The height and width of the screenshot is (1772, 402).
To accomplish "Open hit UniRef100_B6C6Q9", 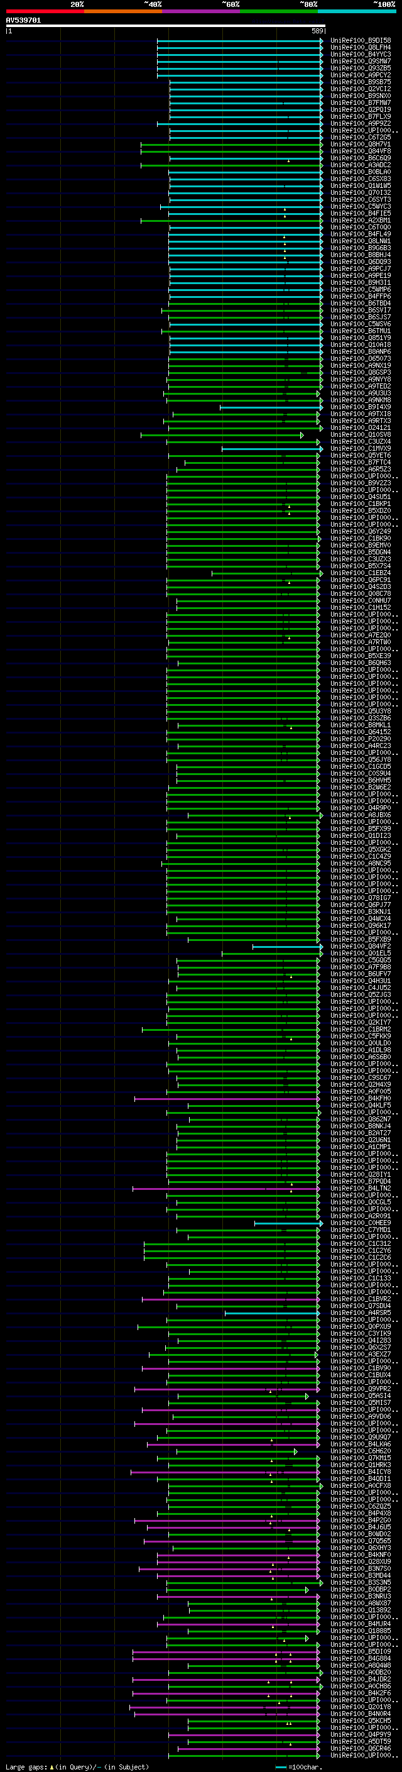I will [361, 158].
